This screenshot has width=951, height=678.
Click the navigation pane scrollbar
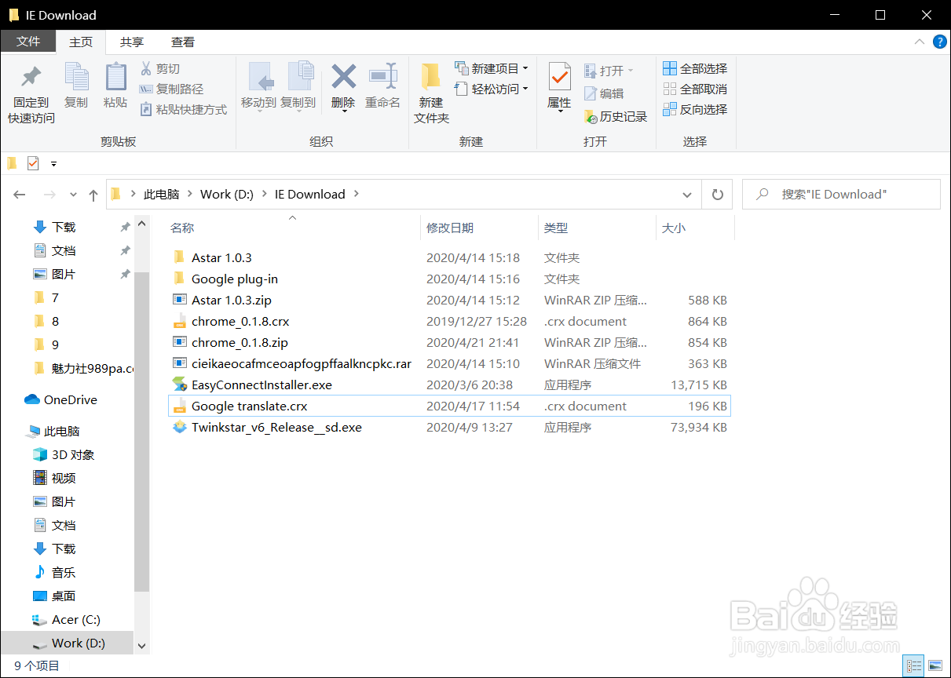[x=142, y=432]
